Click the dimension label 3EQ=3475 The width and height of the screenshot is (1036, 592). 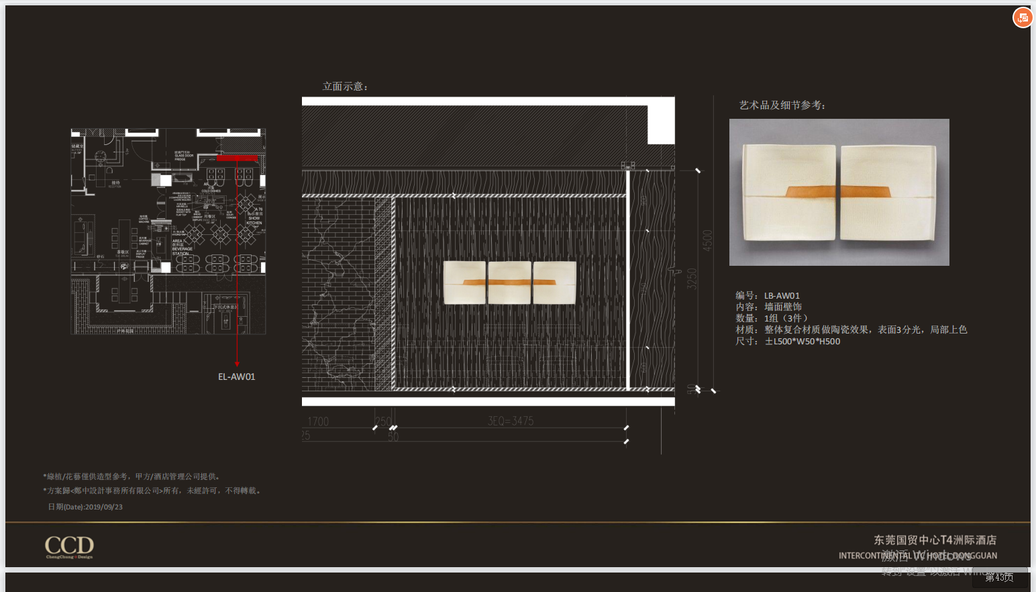point(511,421)
